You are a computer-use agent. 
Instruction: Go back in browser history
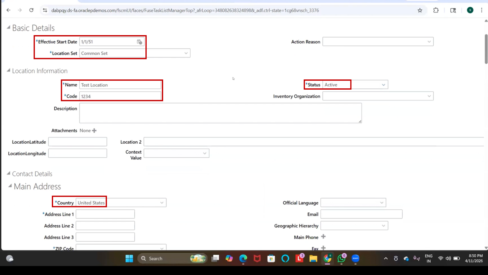8,10
